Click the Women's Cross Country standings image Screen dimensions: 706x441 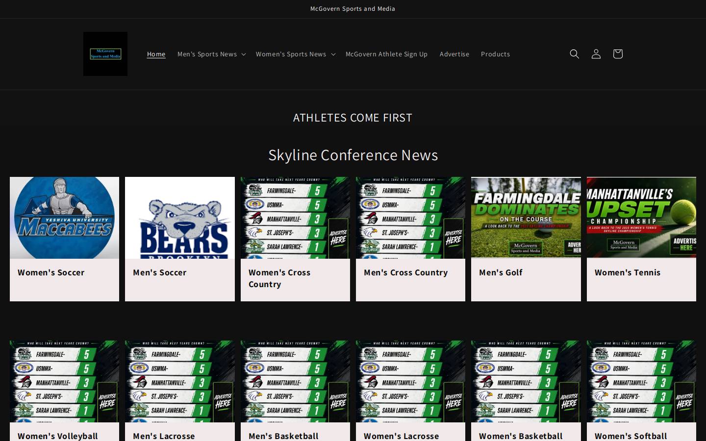coord(295,218)
